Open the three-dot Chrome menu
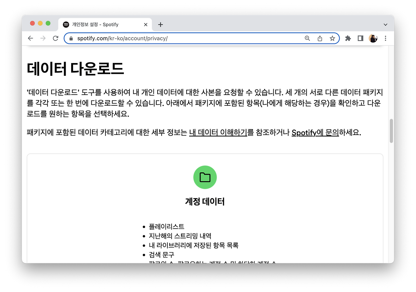416x292 pixels. coord(385,38)
